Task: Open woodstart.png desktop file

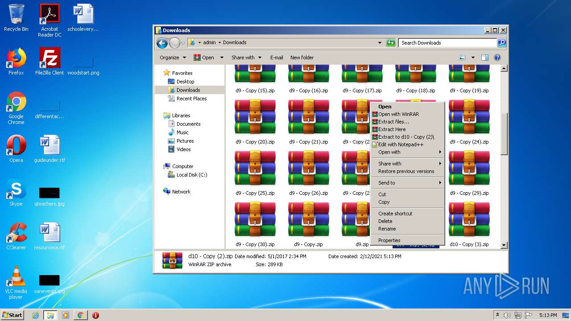Action: (83, 66)
